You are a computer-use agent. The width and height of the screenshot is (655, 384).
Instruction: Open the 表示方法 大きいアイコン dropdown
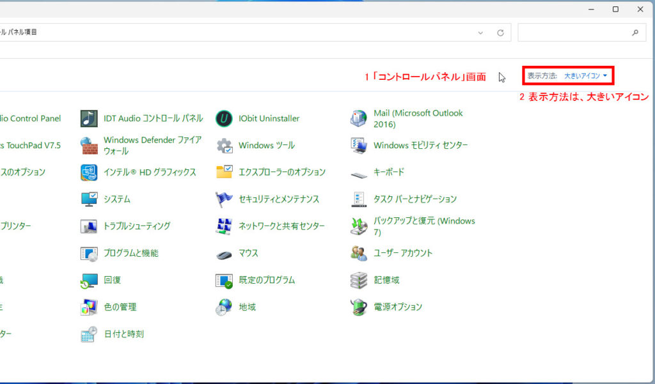585,76
